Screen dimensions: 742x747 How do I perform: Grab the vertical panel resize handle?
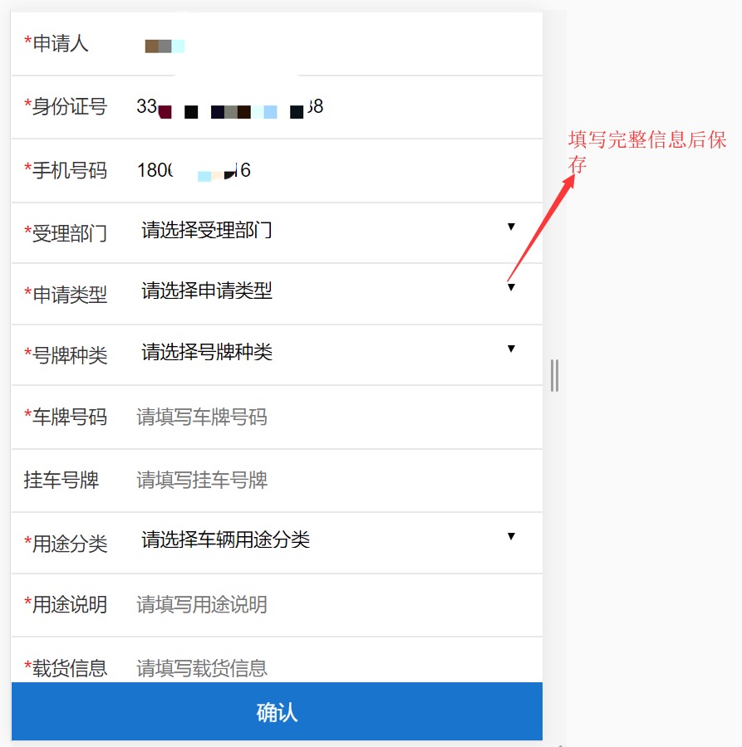pyautogui.click(x=554, y=375)
